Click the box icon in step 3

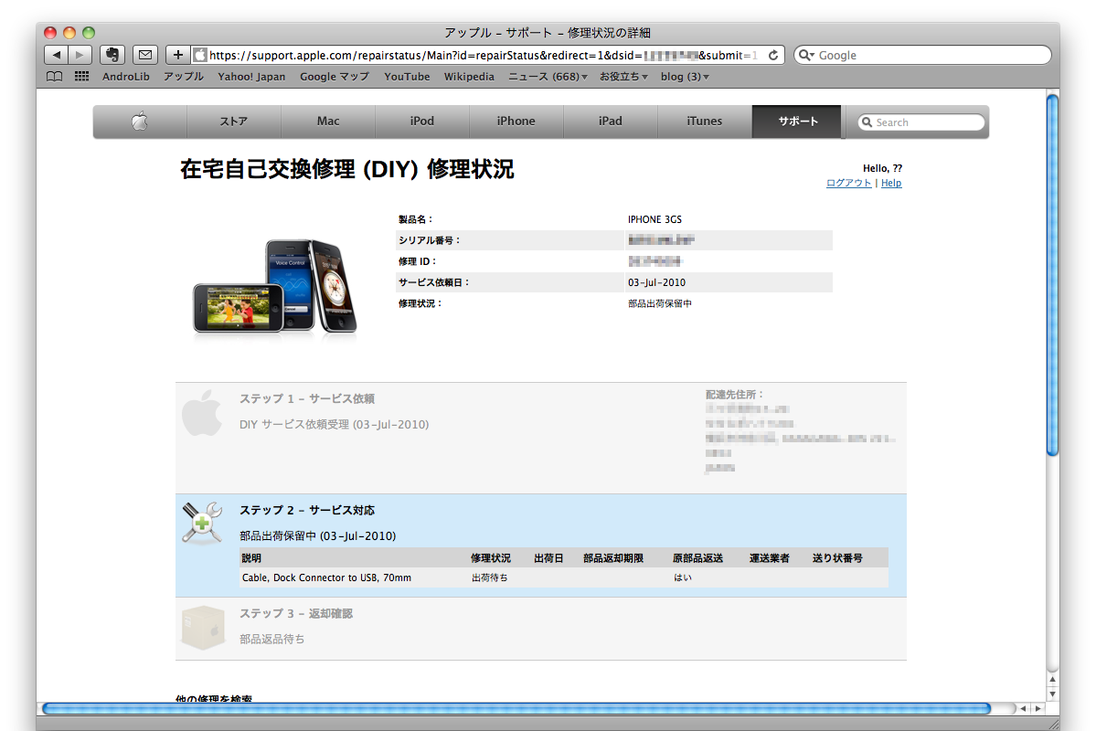pos(203,627)
